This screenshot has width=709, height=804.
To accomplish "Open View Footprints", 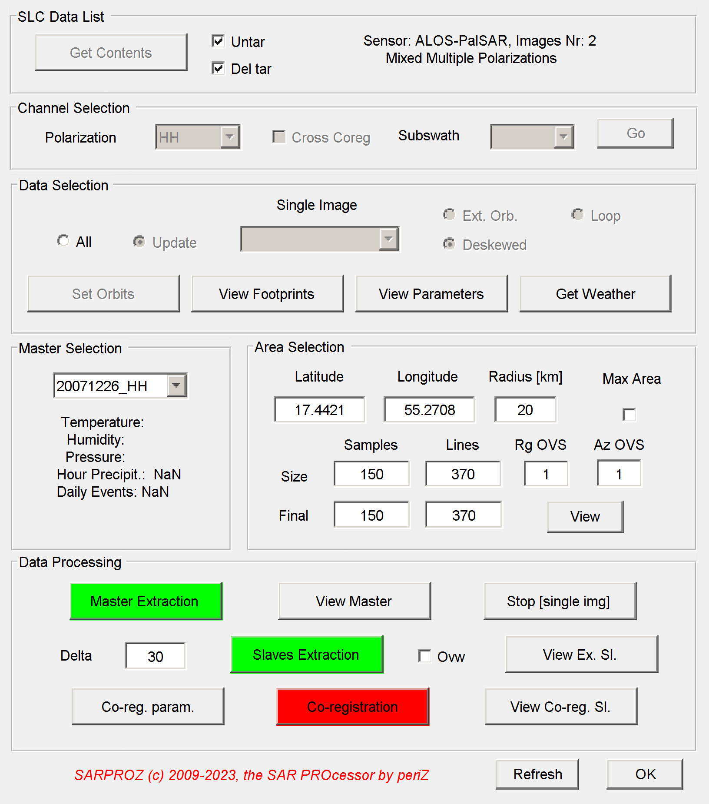I will [x=267, y=294].
